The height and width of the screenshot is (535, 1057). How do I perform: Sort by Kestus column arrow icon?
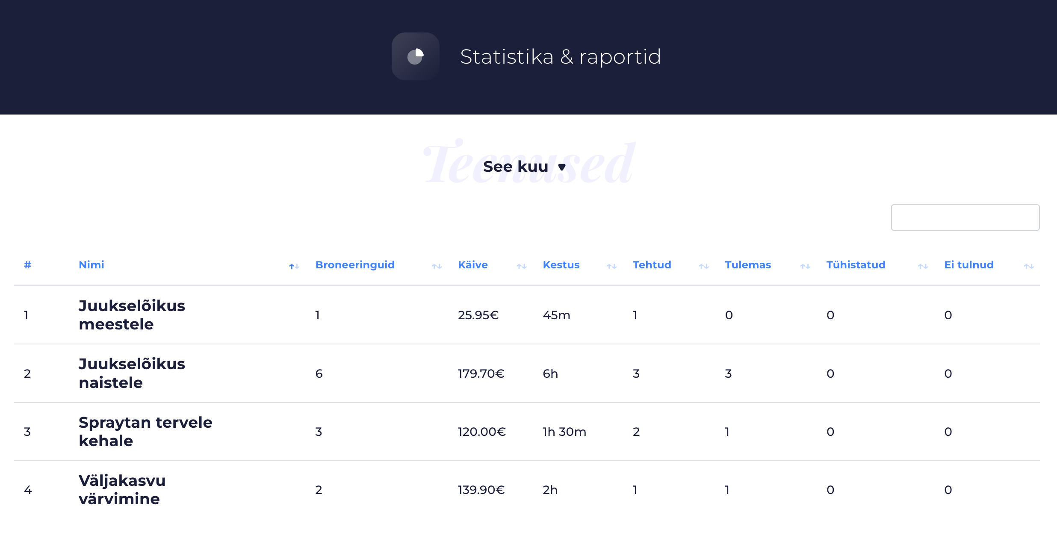tap(611, 266)
